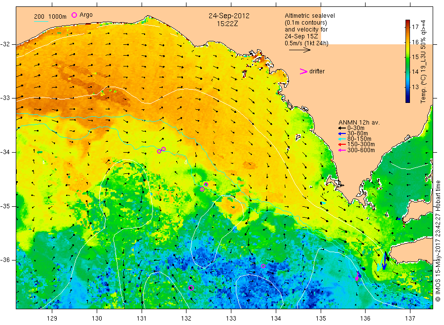
Task: Click the '1000m' contour label
Action: 58,17
